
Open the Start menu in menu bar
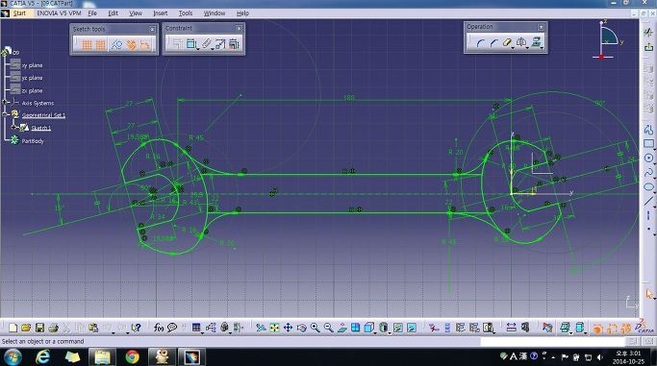(19, 12)
